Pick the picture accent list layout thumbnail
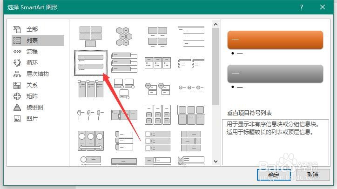 pyautogui.click(x=90, y=88)
